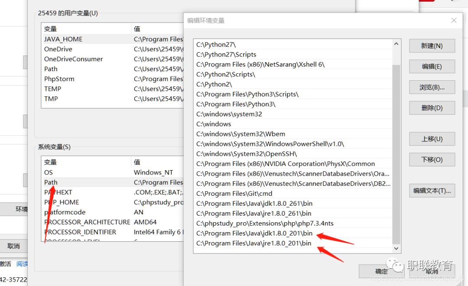Select the C:\Python27\ path entry

click(225, 44)
